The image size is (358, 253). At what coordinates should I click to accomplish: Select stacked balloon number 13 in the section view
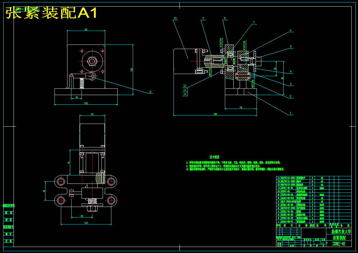185,90
